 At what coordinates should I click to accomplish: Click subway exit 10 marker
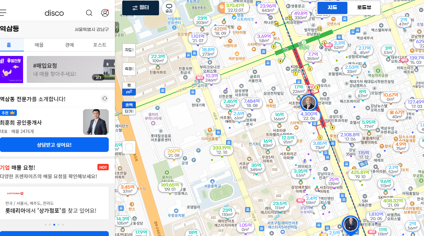tap(276, 24)
